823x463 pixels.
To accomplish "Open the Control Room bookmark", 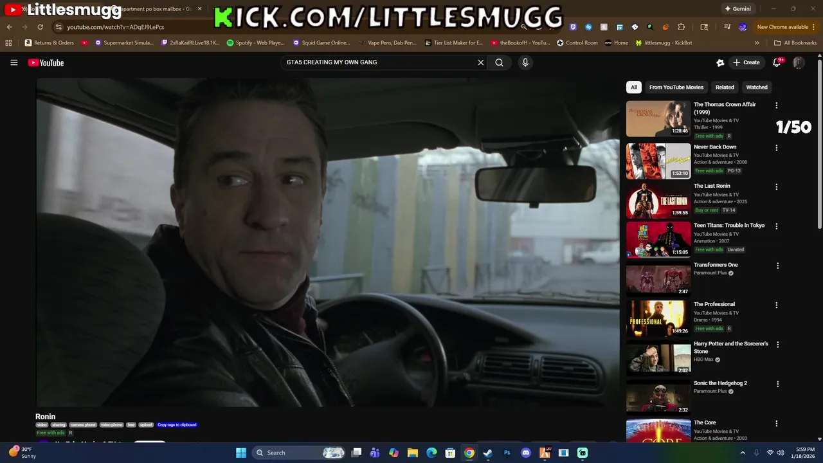I will (x=577, y=43).
